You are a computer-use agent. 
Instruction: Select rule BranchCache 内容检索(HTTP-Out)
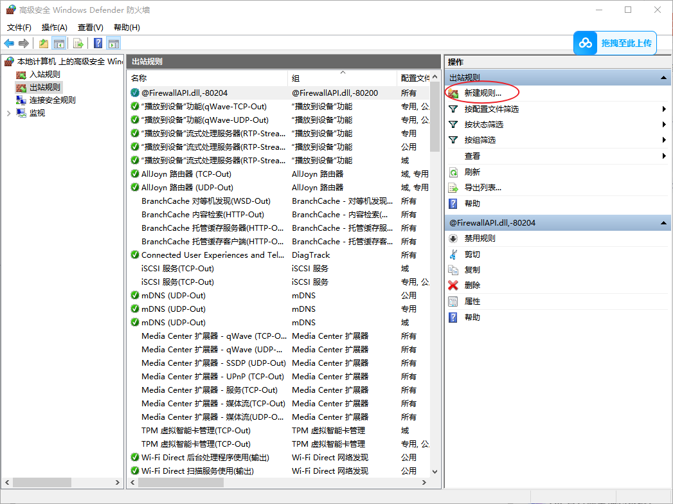pos(279,214)
